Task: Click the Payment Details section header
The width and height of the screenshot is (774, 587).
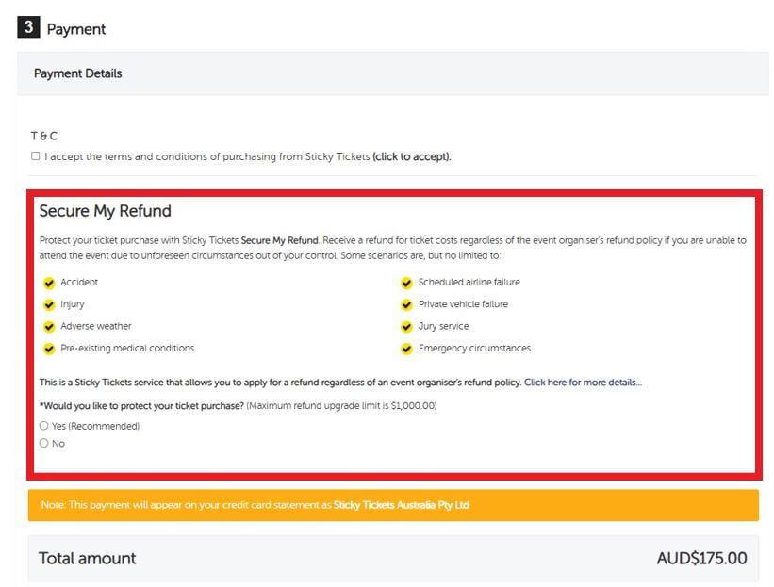Action: coord(78,73)
